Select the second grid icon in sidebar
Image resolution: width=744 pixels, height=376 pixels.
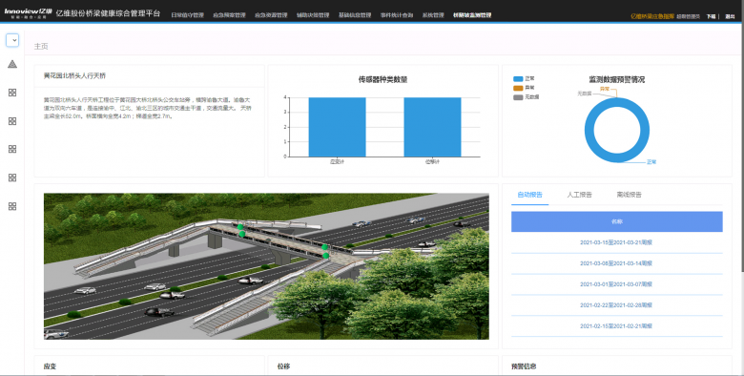click(x=12, y=121)
